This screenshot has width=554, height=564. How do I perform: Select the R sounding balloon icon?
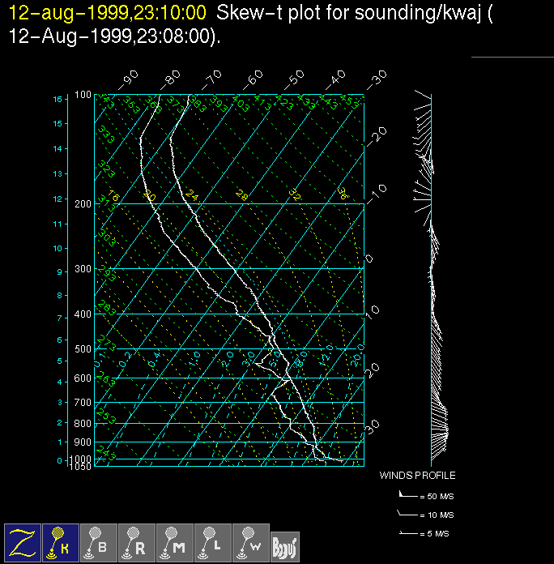pos(137,543)
